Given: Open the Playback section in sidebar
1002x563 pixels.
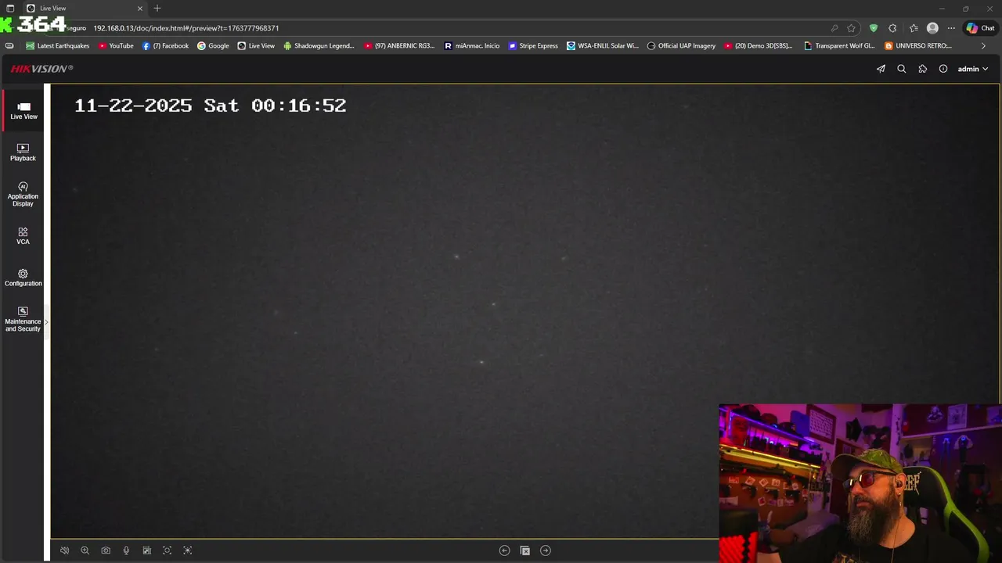Looking at the screenshot, I should pos(23,152).
